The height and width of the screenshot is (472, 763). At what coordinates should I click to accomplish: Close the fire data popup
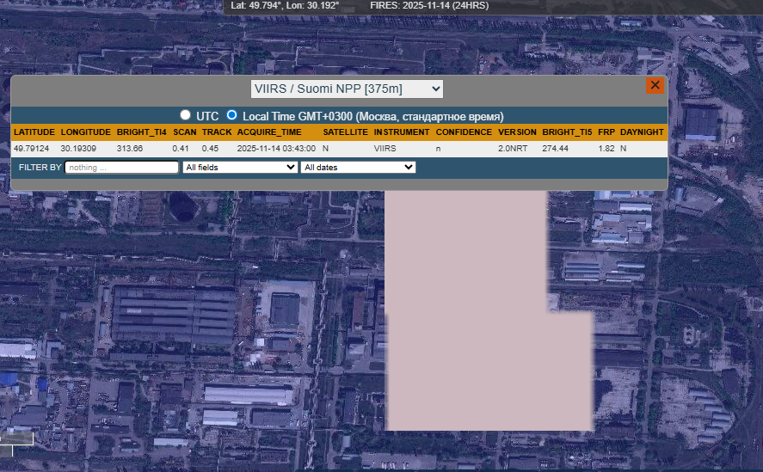[655, 85]
